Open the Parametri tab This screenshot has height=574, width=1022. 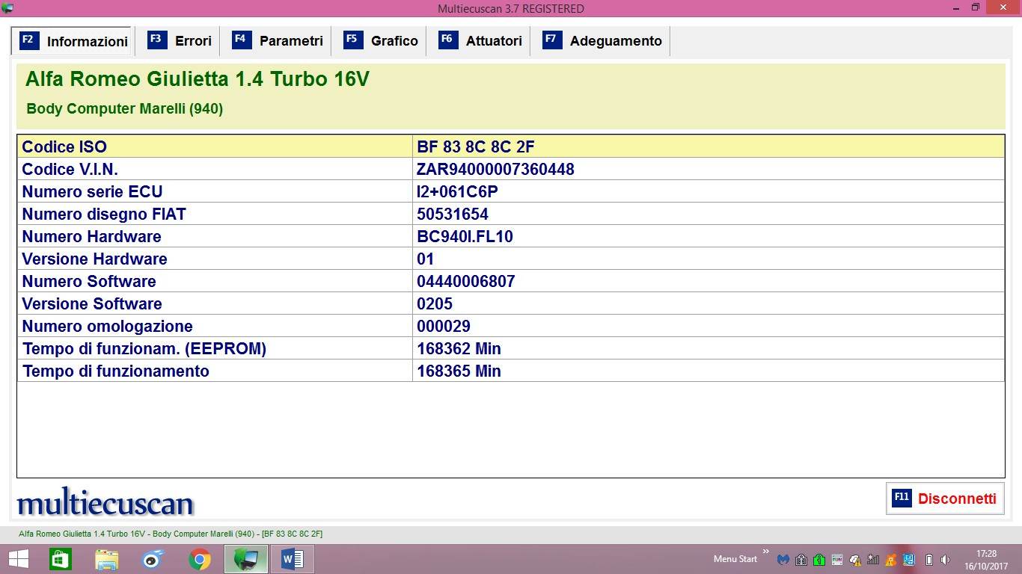[x=277, y=41]
